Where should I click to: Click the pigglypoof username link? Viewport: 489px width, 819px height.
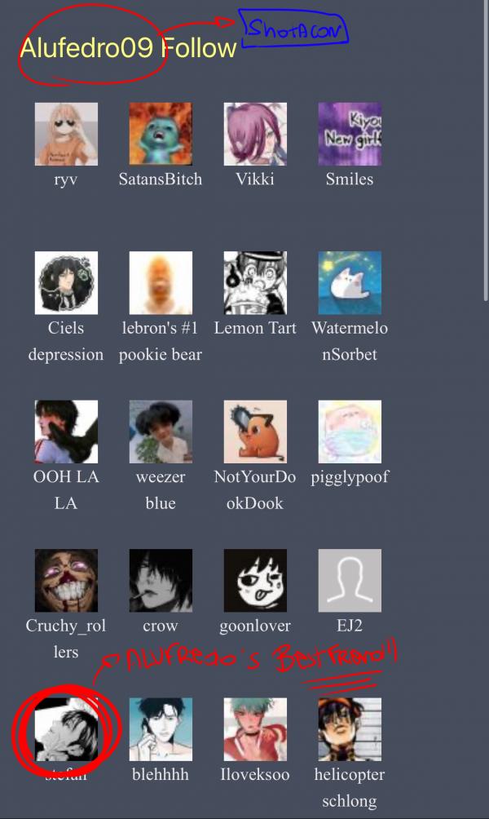coord(350,477)
